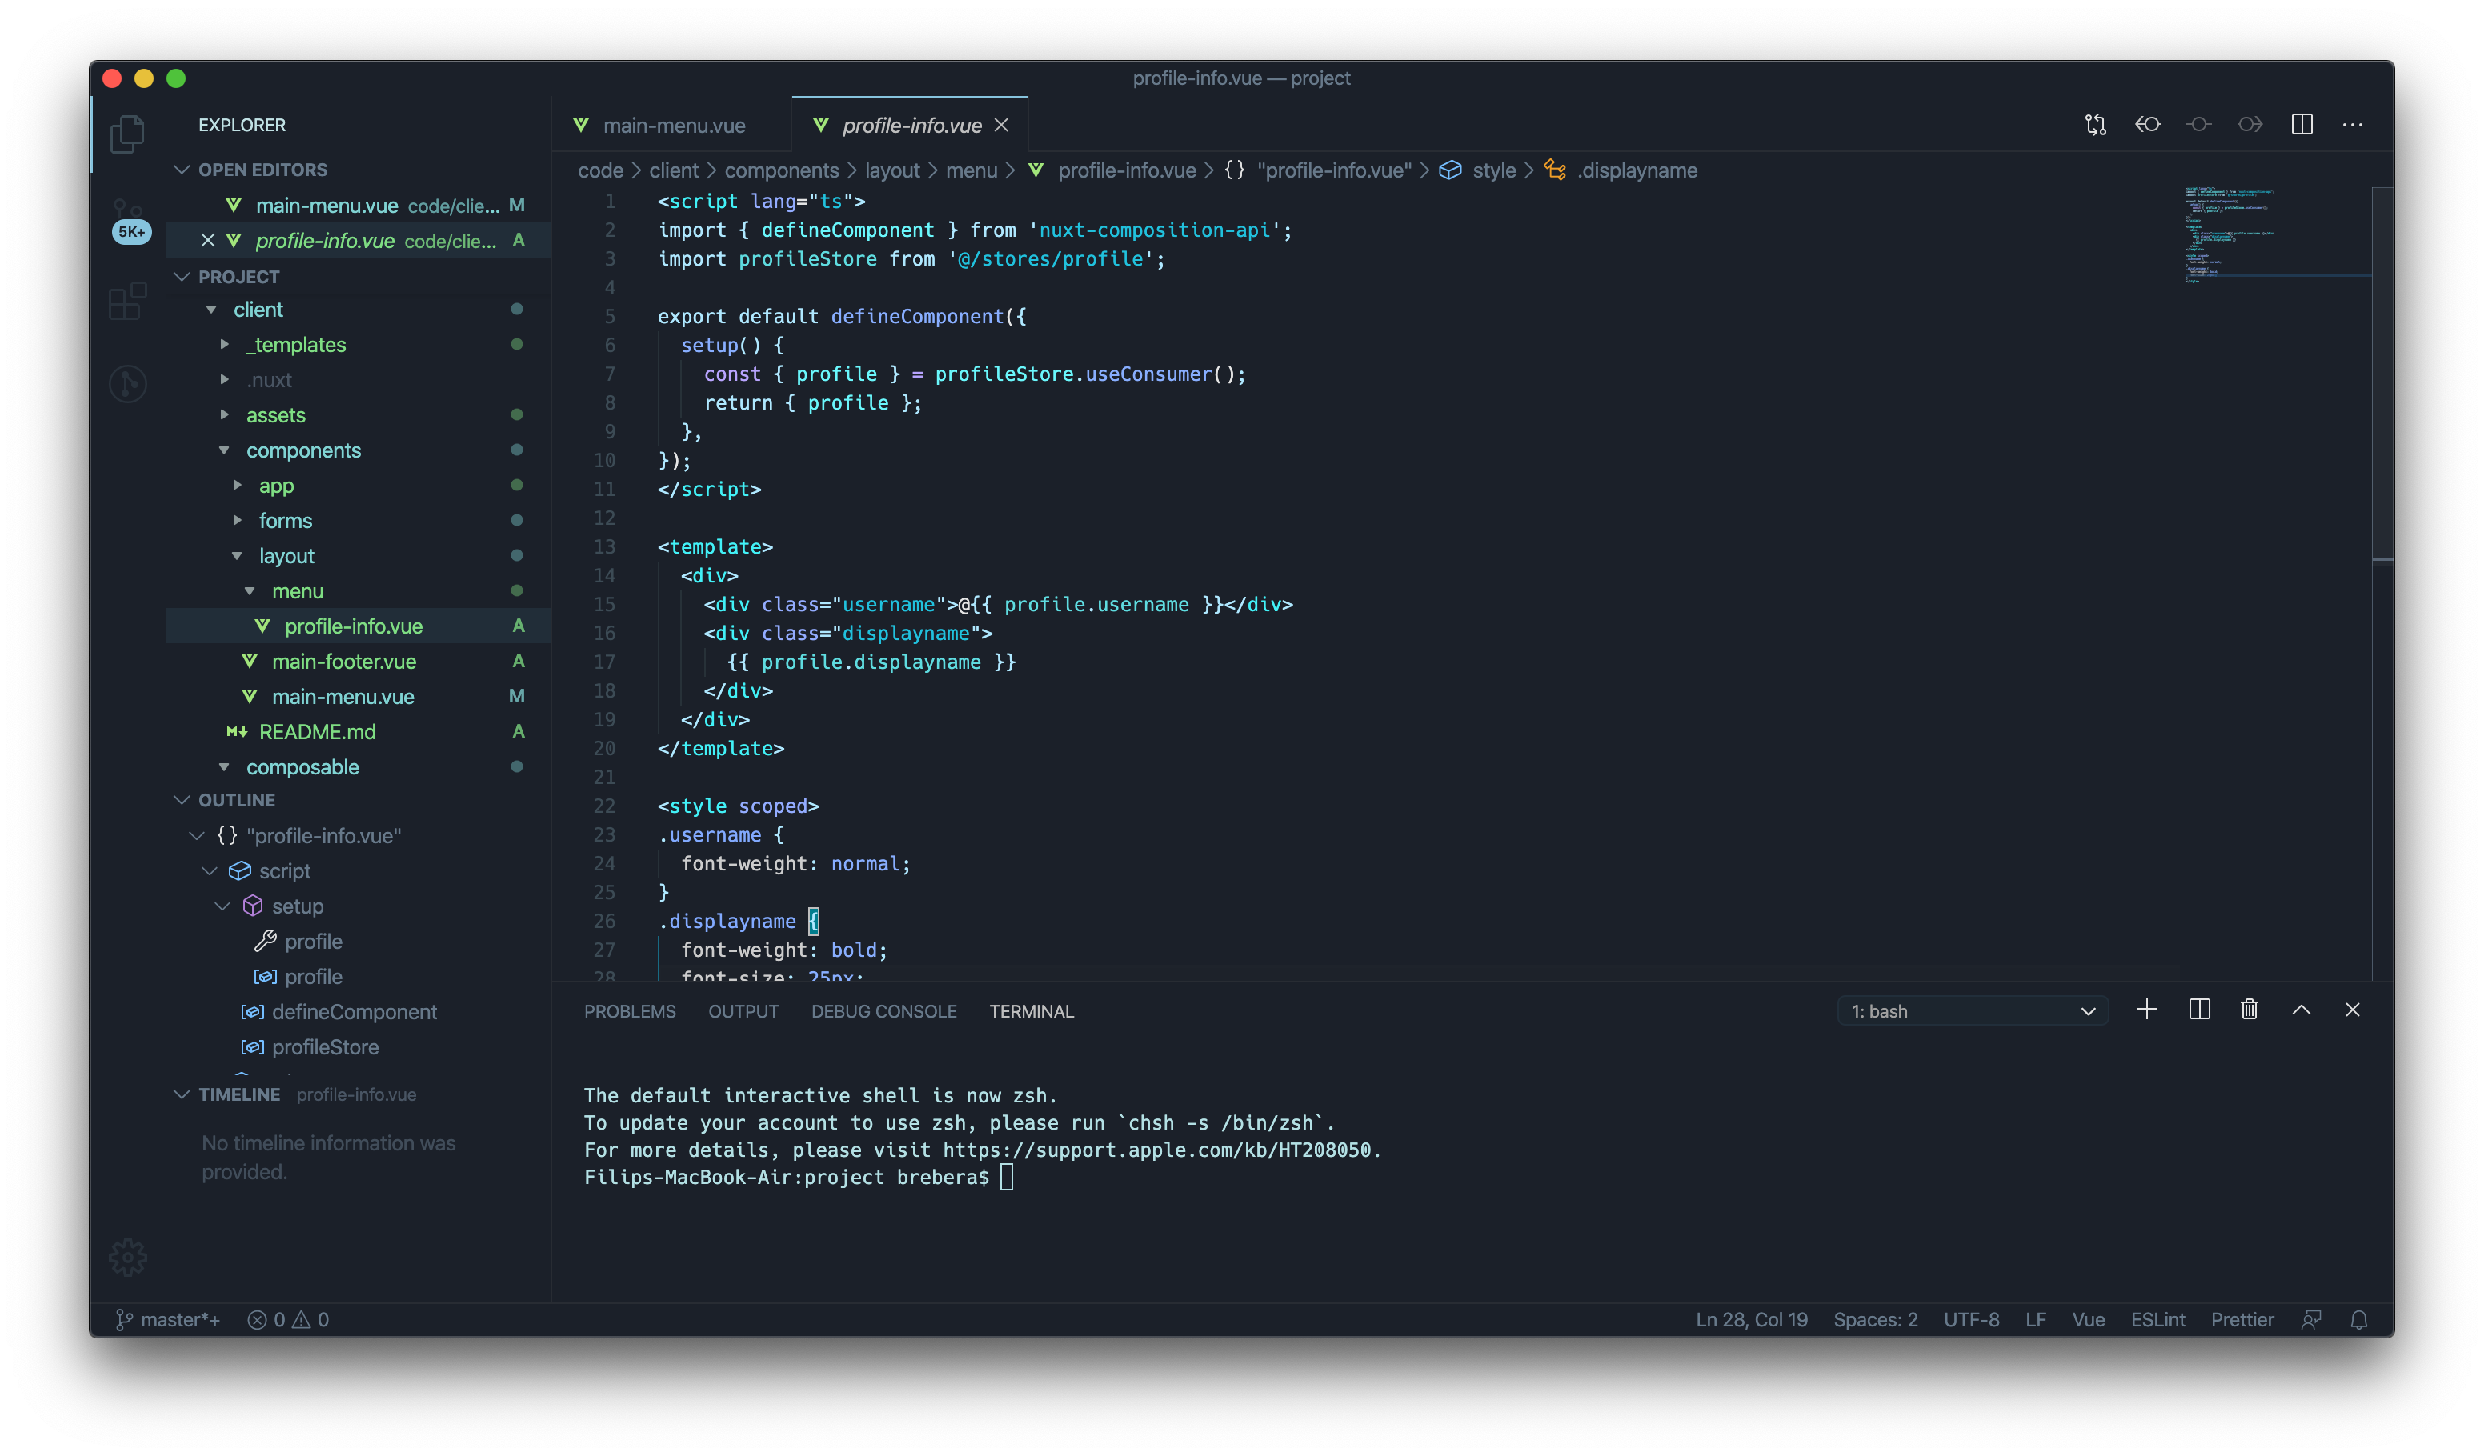This screenshot has height=1456, width=2484.
Task: Click ESLint status bar toggle
Action: 2157,1319
